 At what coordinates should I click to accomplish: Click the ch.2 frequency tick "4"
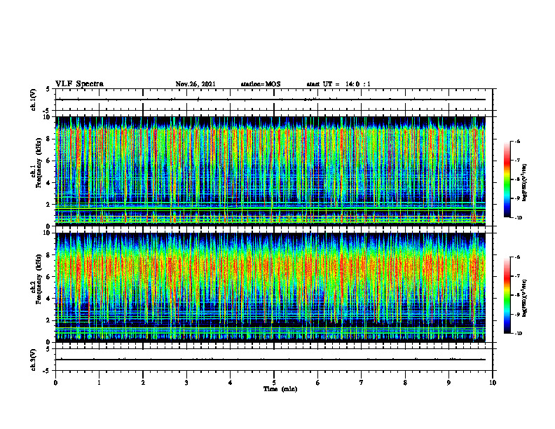48,299
